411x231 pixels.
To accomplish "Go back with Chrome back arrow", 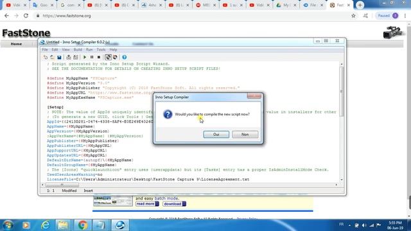I will (x=6, y=15).
